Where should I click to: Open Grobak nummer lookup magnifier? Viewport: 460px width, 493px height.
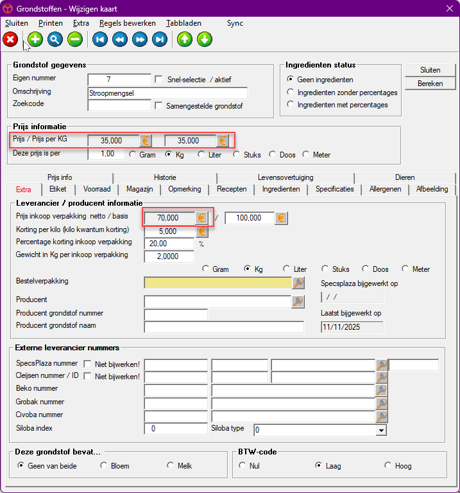[382, 403]
